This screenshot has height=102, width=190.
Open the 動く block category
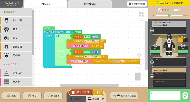click(16, 29)
